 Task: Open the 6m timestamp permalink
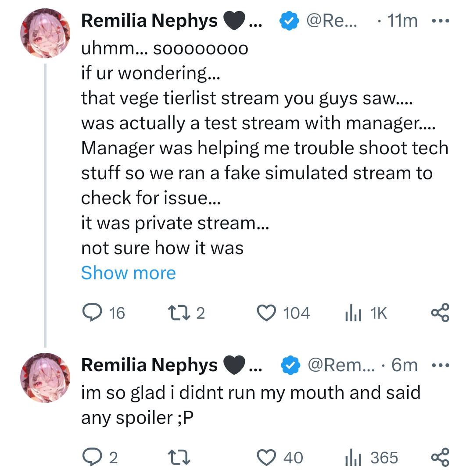tap(404, 365)
